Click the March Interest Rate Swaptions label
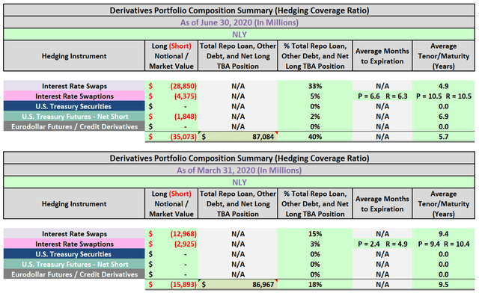Image resolution: width=479 pixels, height=296 pixels. [x=74, y=244]
